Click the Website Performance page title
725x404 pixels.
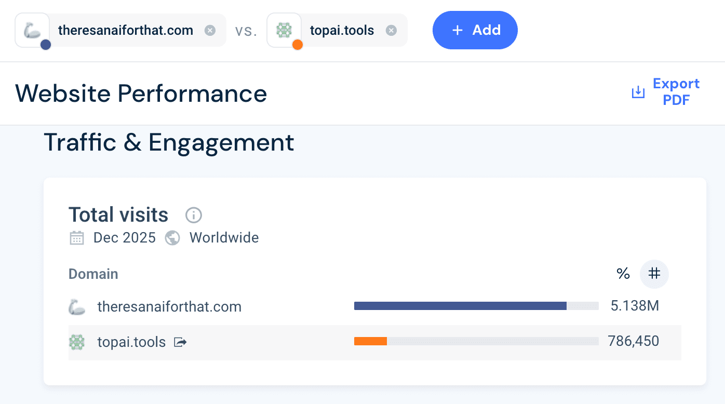coord(141,93)
